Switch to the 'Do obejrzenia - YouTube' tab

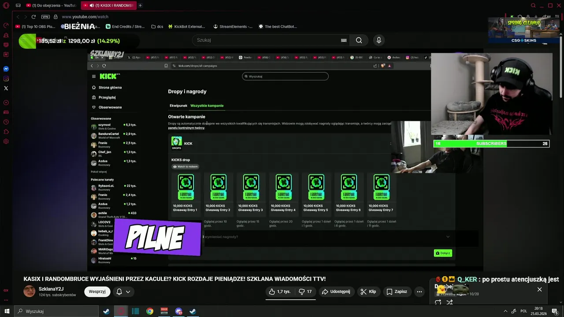(x=51, y=5)
